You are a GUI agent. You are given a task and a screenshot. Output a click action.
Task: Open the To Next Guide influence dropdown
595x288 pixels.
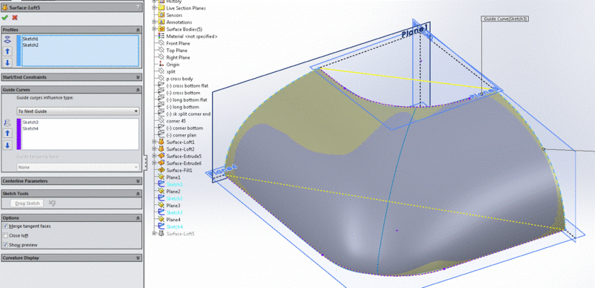(78, 111)
